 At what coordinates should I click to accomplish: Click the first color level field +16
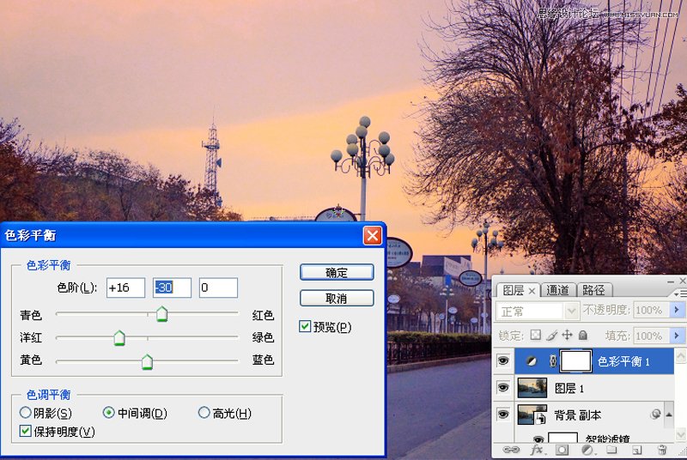pos(125,287)
